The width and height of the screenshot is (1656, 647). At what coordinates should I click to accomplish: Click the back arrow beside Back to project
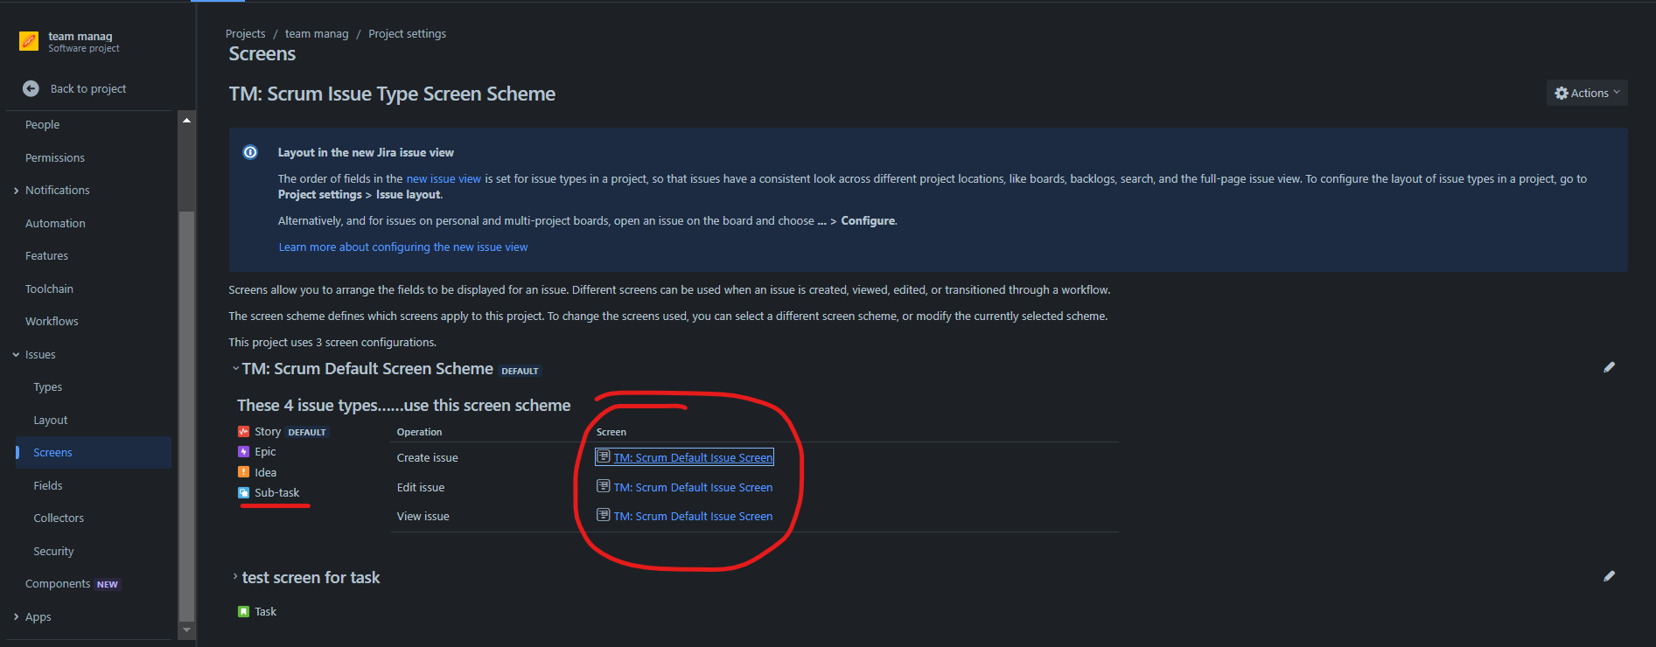tap(31, 88)
